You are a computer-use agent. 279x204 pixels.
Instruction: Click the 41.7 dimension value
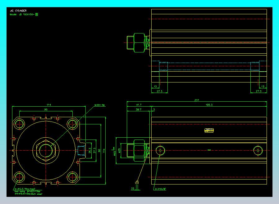[x=139, y=105]
